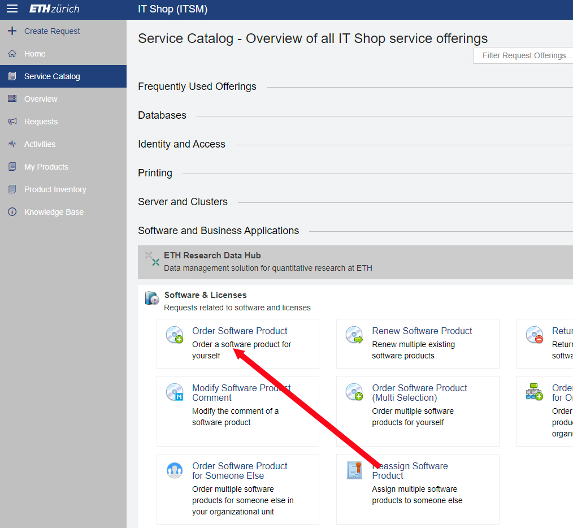
Task: Click the Service Catalog overview page heading
Action: click(313, 38)
